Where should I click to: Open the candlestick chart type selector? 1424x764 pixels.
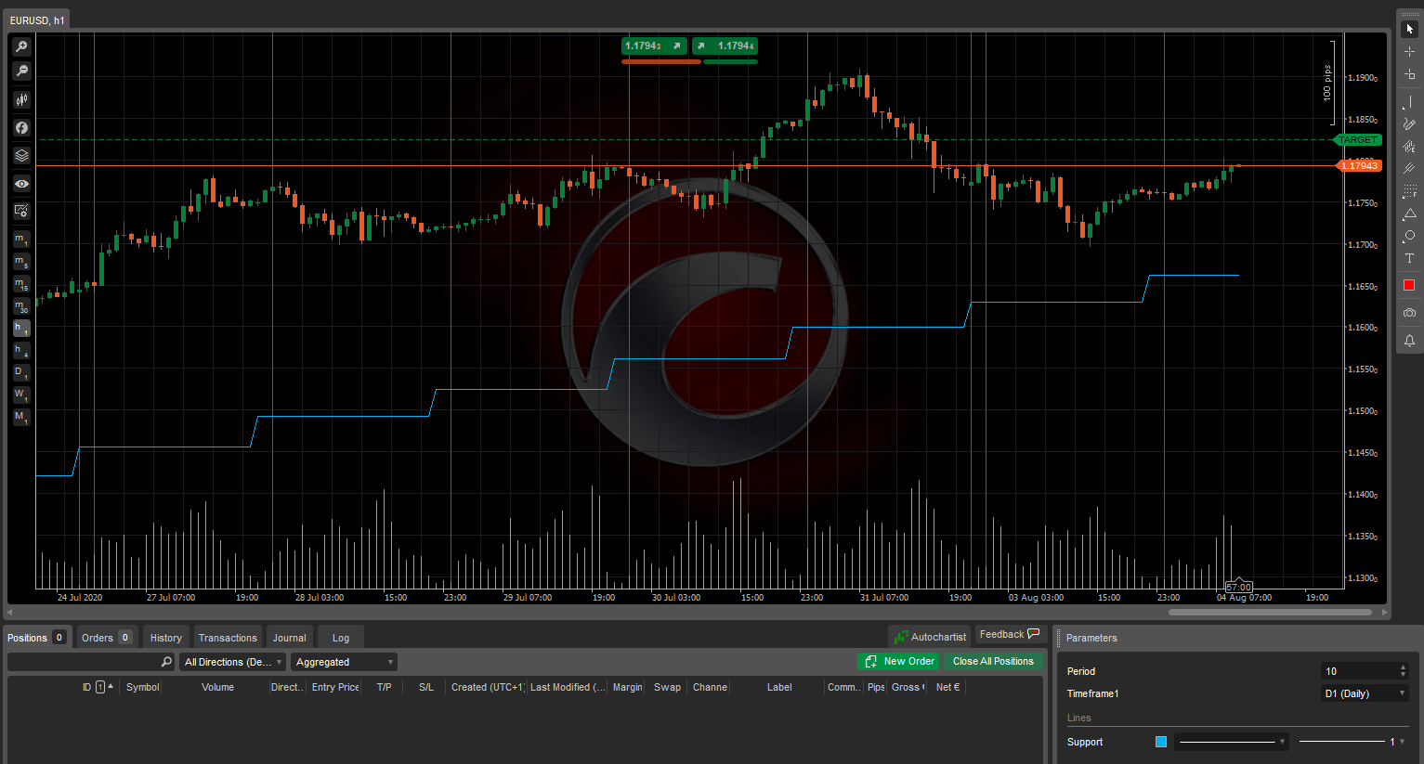click(x=21, y=99)
